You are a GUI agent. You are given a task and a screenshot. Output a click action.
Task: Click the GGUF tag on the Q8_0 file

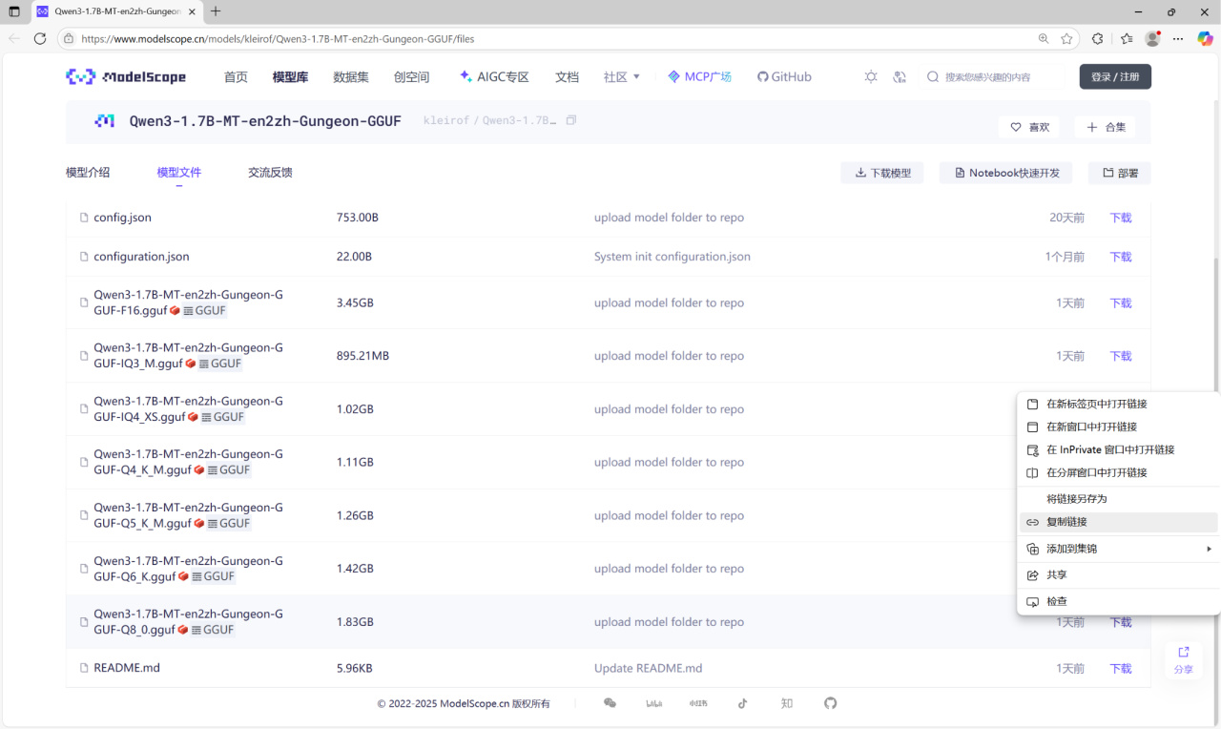point(211,630)
